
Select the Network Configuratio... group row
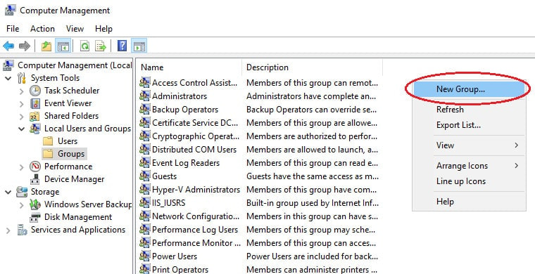pyautogui.click(x=259, y=216)
